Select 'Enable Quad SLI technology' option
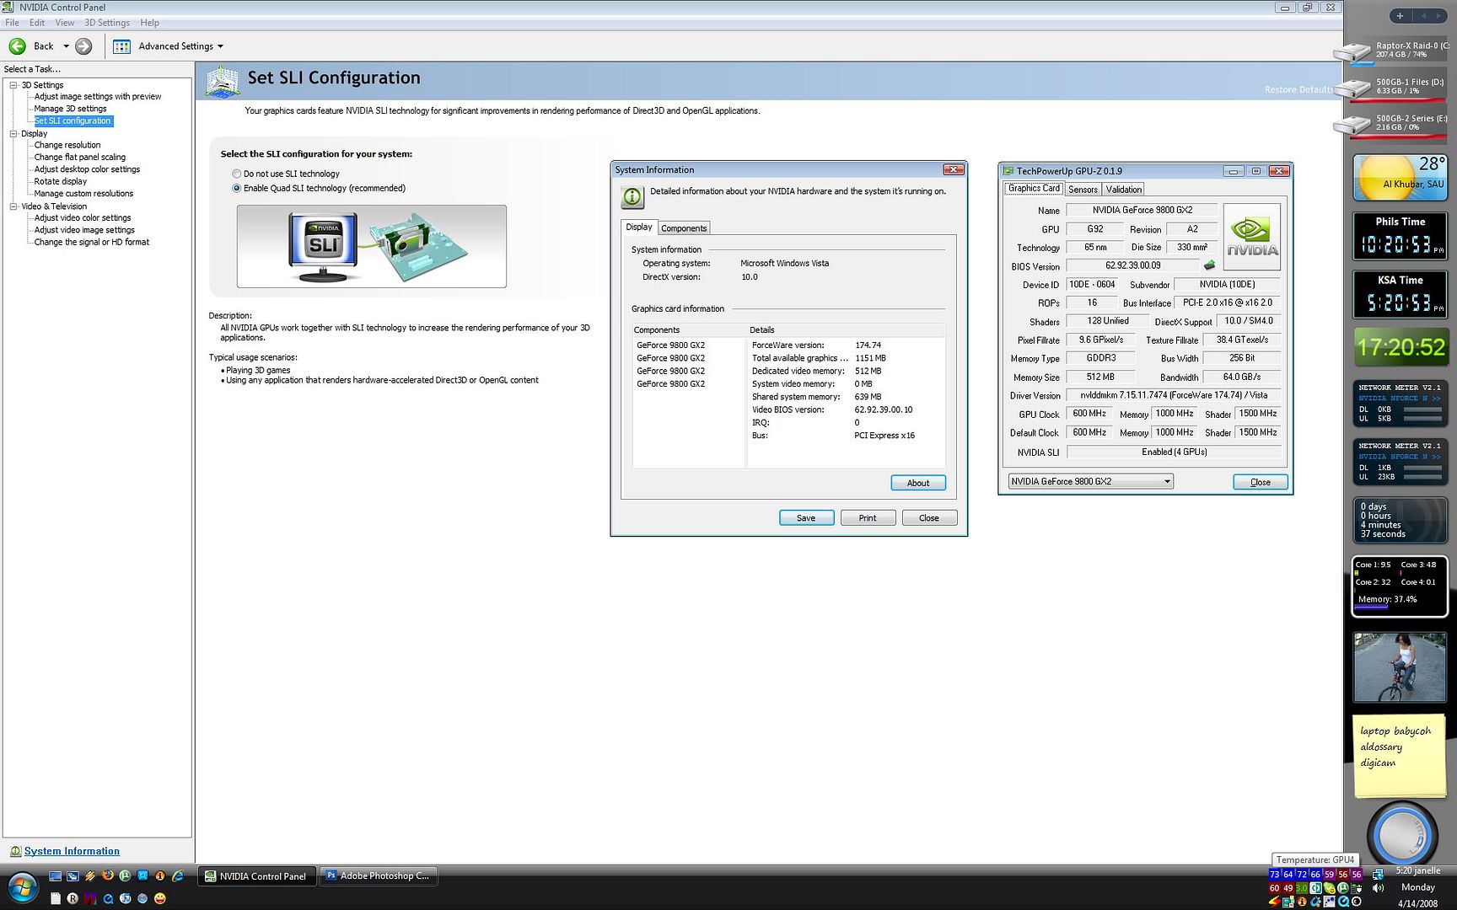This screenshot has width=1457, height=910. pyautogui.click(x=237, y=188)
